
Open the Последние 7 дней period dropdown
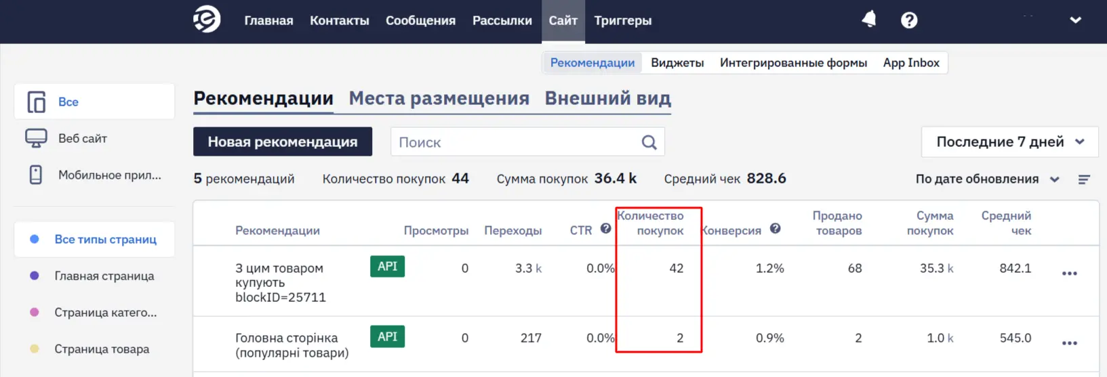tap(1010, 142)
